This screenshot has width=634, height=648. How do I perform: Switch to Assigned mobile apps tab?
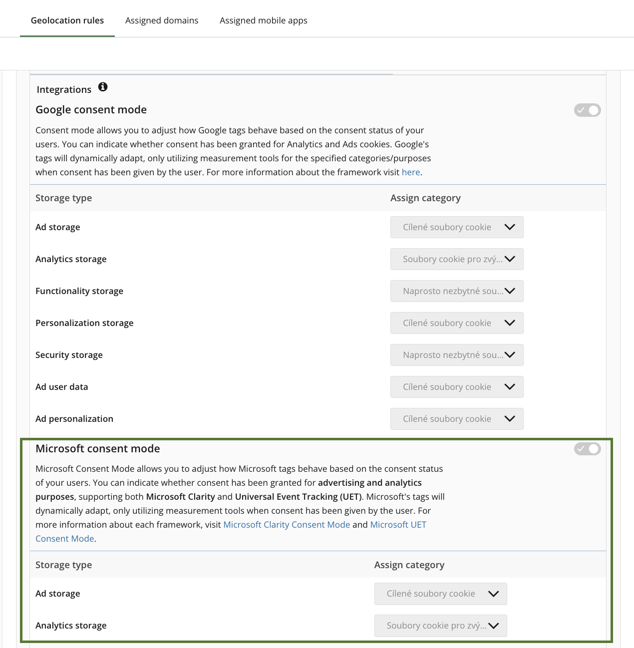[264, 20]
